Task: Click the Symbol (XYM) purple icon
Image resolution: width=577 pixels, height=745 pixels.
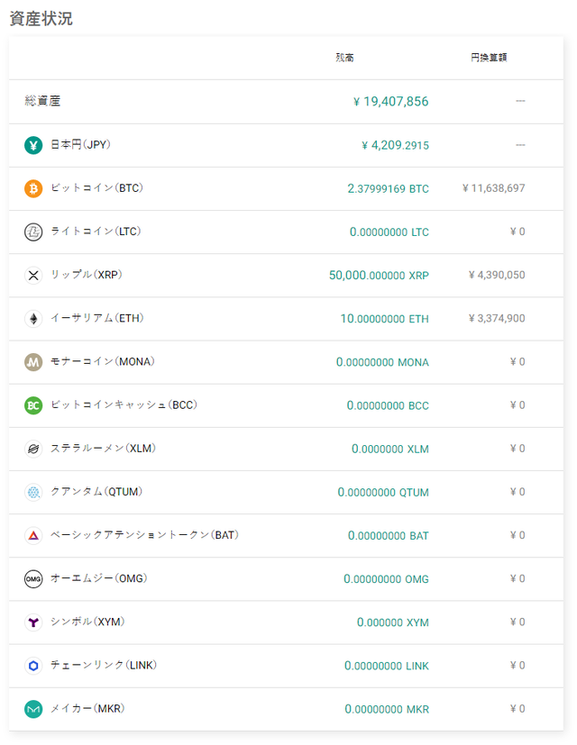Action: pyautogui.click(x=33, y=622)
